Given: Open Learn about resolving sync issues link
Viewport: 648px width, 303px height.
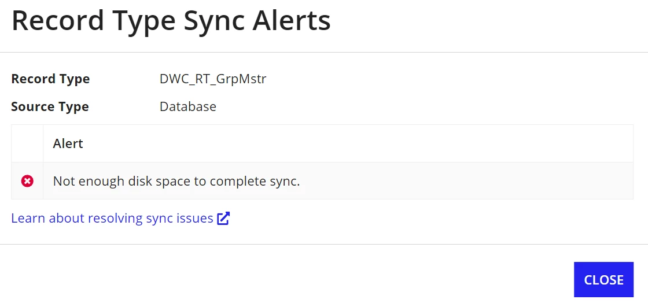Looking at the screenshot, I should point(120,218).
